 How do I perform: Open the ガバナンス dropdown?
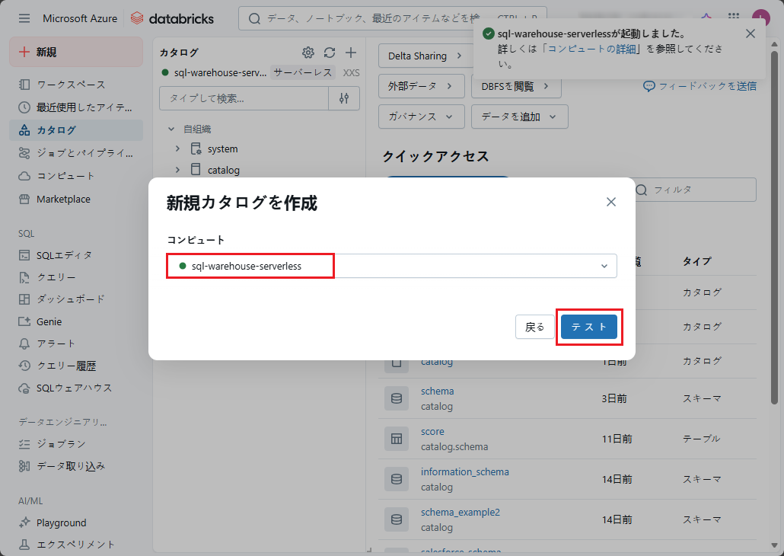pyautogui.click(x=421, y=117)
